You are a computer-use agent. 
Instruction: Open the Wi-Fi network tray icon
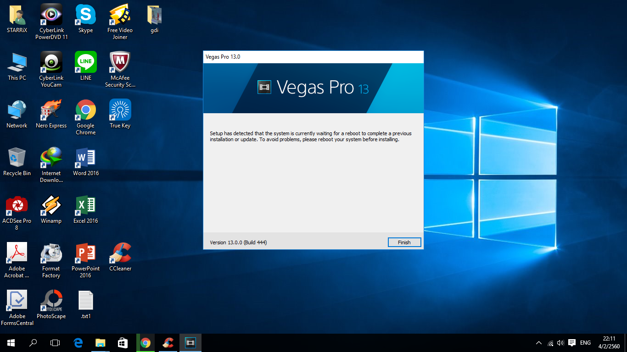[x=550, y=343]
